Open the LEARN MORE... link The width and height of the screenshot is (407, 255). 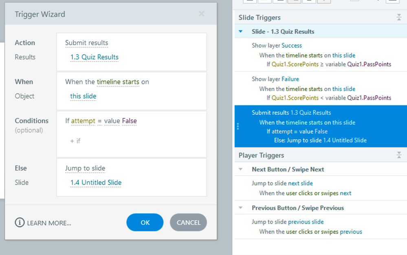point(49,223)
